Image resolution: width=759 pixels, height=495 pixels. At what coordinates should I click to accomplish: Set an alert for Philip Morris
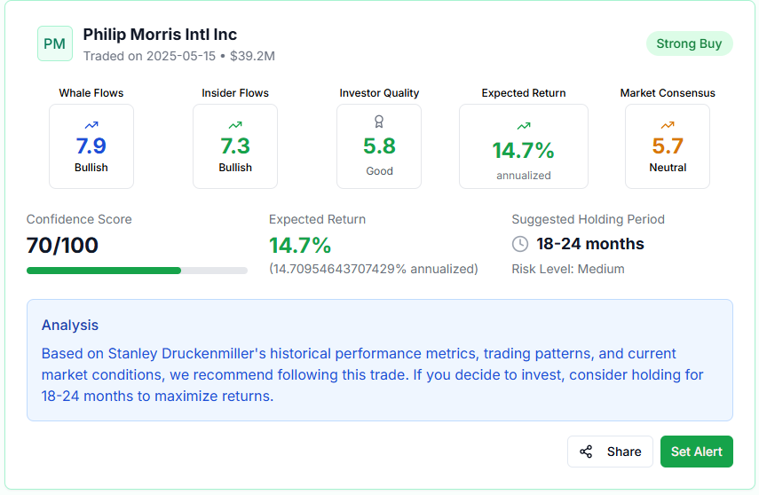pos(696,452)
